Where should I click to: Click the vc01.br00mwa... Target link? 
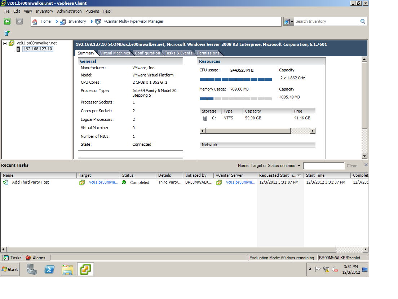(103, 182)
